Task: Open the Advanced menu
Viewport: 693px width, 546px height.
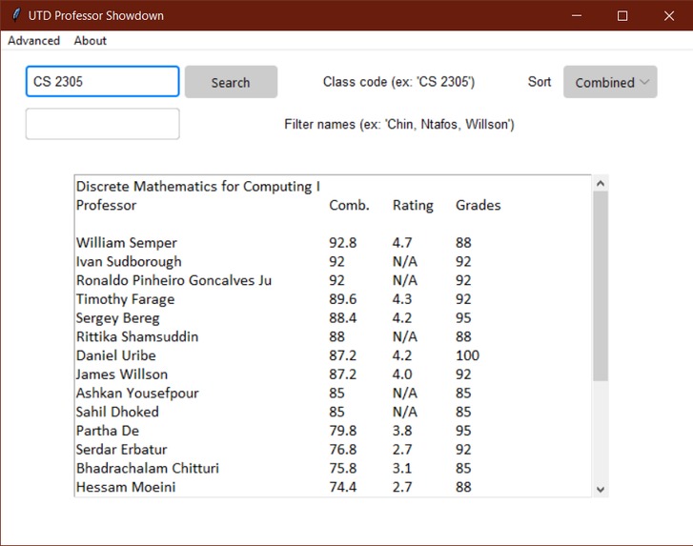Action: pyautogui.click(x=33, y=41)
